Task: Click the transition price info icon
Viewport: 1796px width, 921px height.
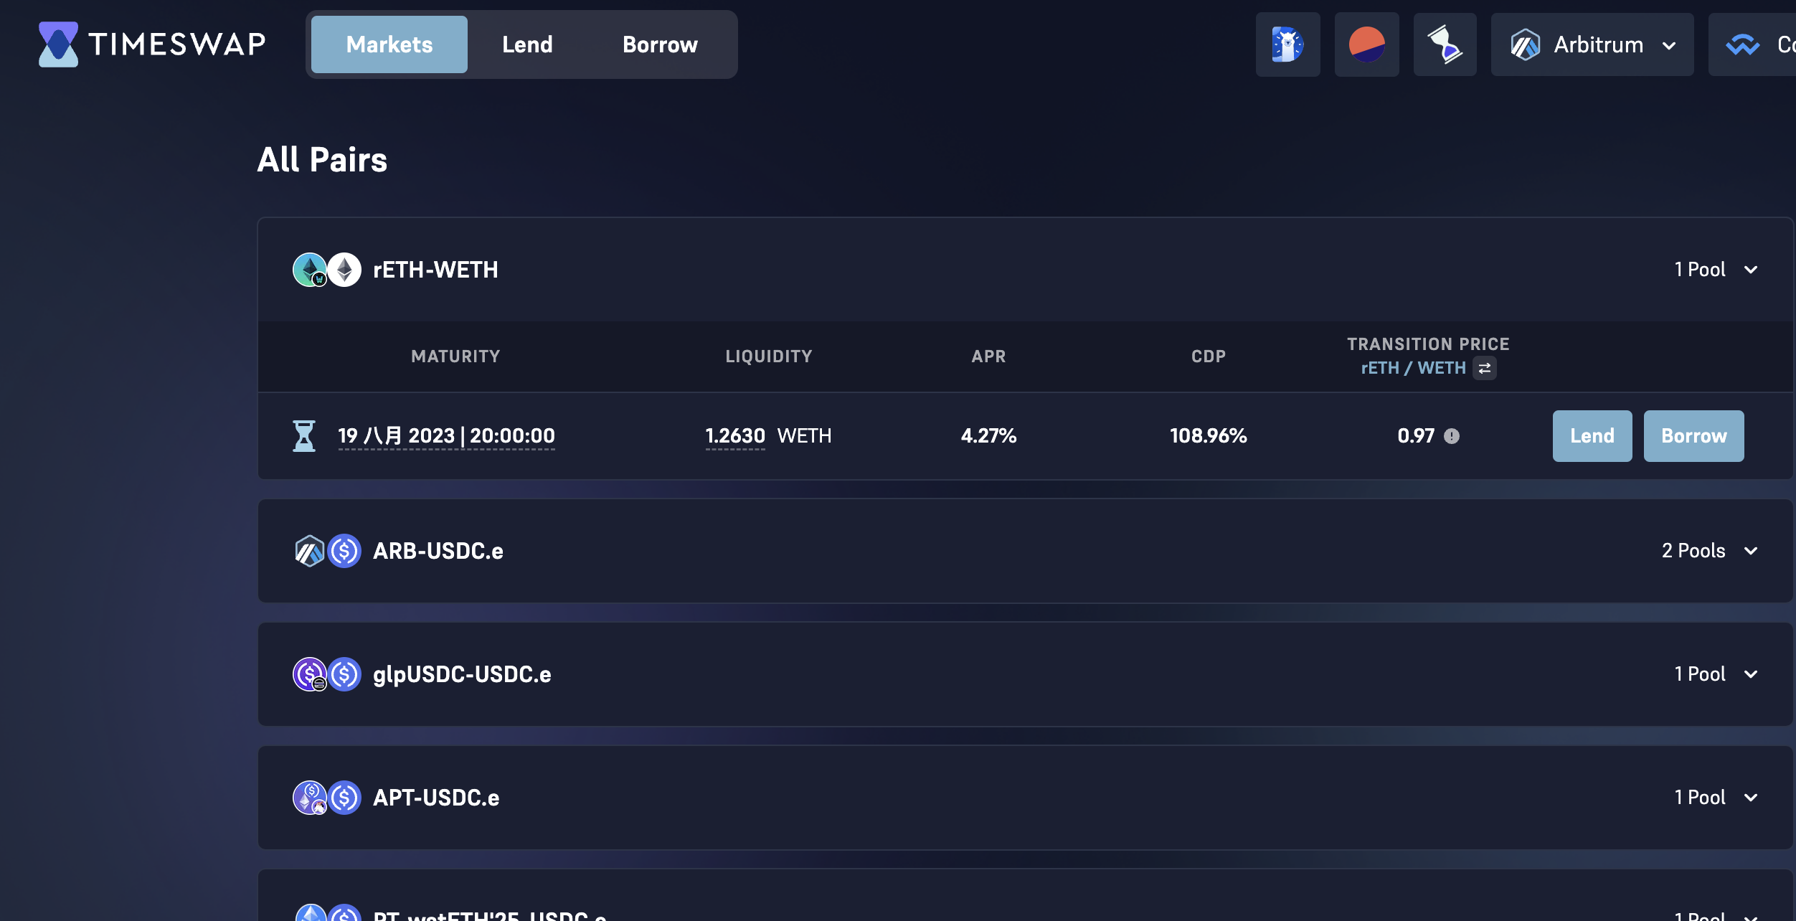Action: pyautogui.click(x=1452, y=436)
